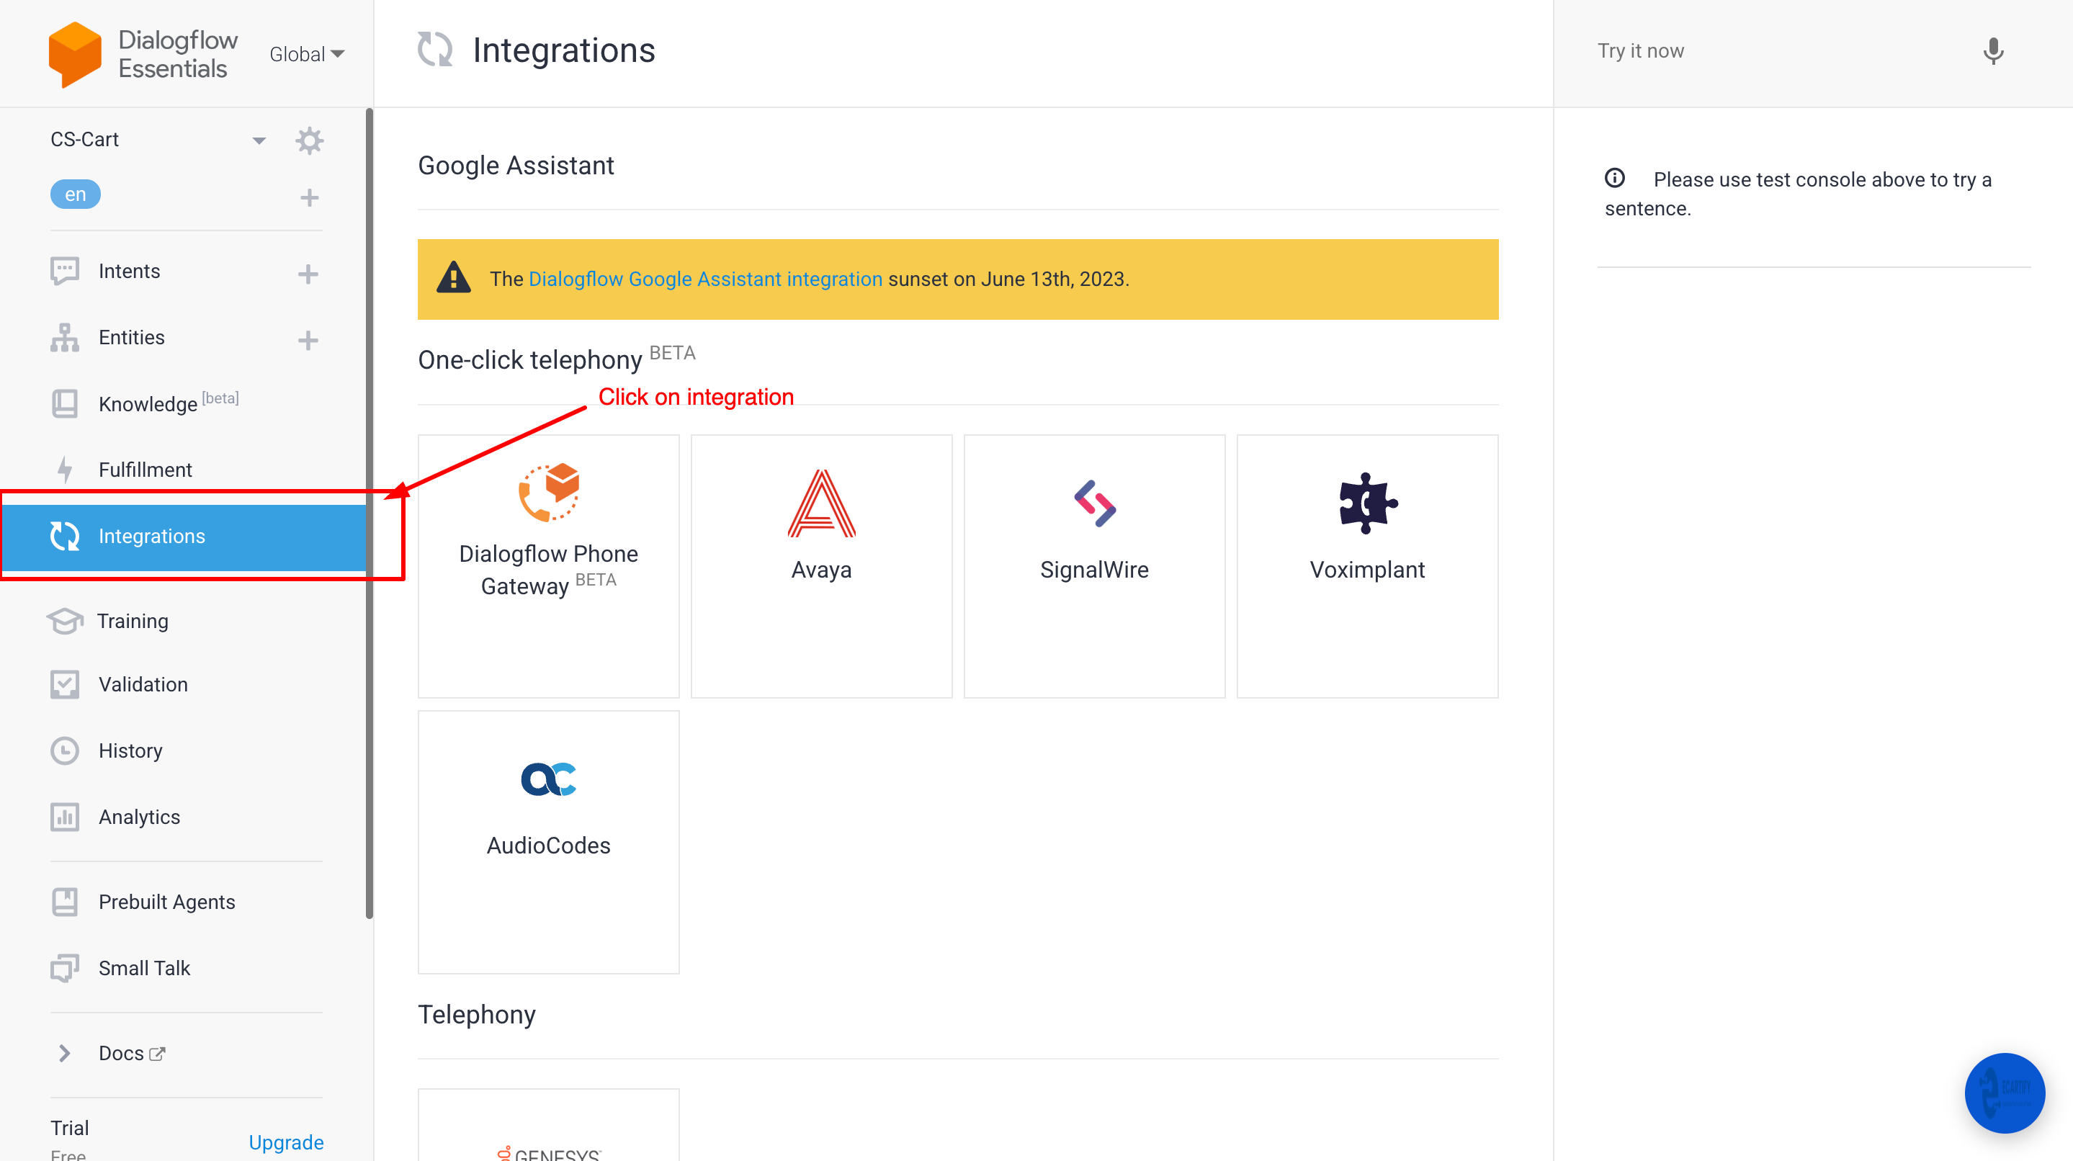Add a new intent with plus icon
Image resolution: width=2073 pixels, height=1161 pixels.
pos(308,274)
